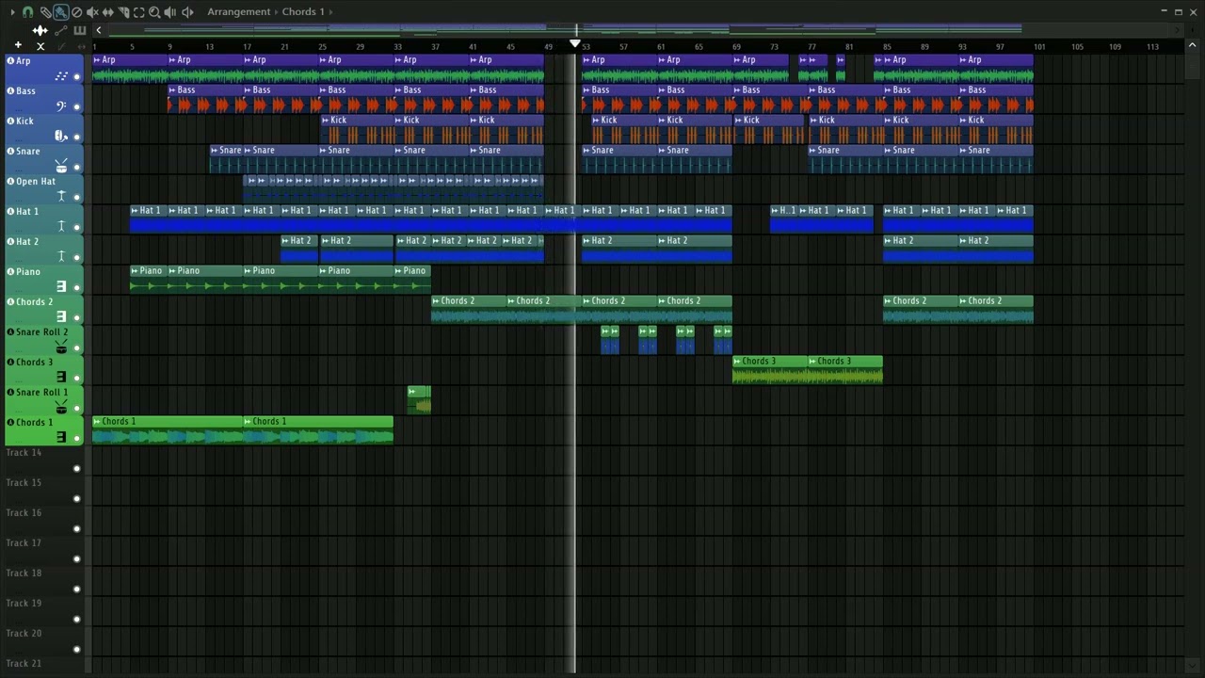Screen dimensions: 1205x678
Task: Click the Snare Roll 2 track's drum icon
Action: tap(62, 347)
